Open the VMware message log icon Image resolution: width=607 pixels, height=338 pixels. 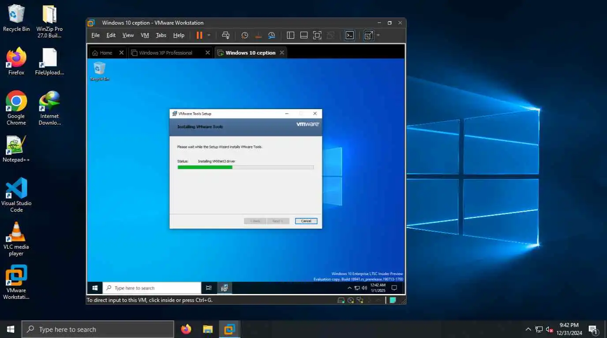[393, 300]
